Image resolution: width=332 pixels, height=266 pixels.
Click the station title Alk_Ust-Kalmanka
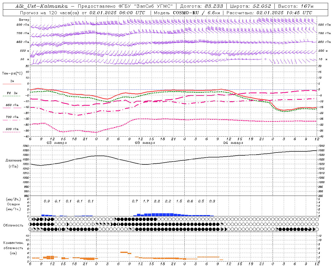41,6
